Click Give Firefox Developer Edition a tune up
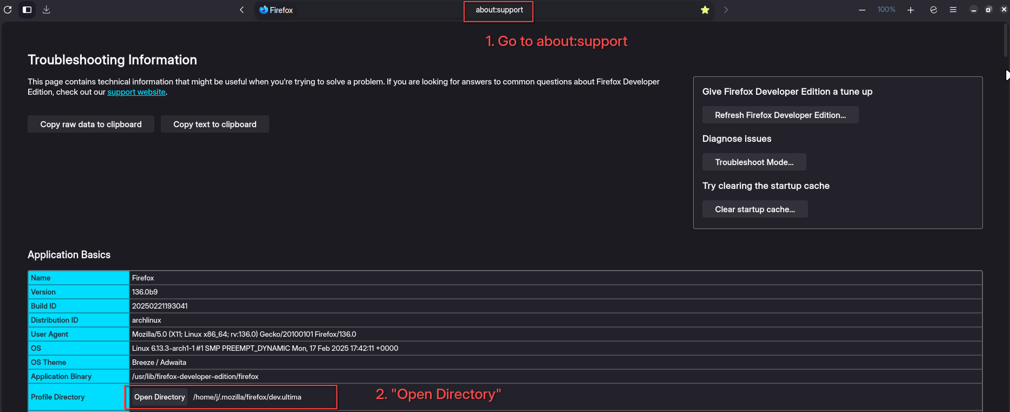This screenshot has height=412, width=1010. pyautogui.click(x=787, y=91)
